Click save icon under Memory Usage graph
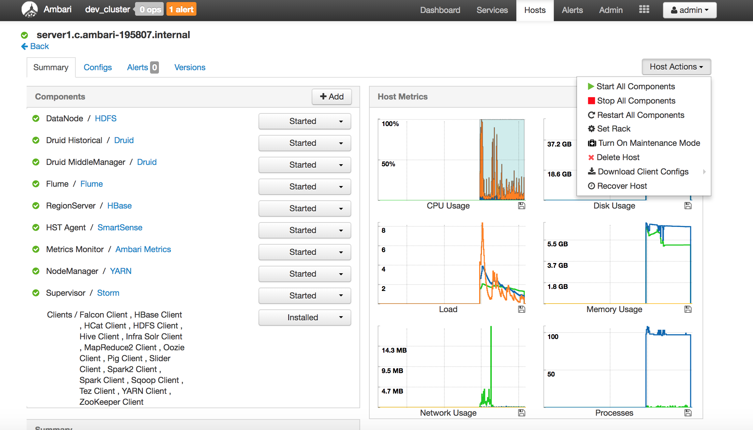Viewport: 753px width, 430px height. point(688,309)
